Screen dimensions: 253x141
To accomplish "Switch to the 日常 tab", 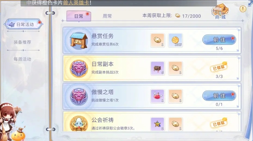I will (x=79, y=16).
